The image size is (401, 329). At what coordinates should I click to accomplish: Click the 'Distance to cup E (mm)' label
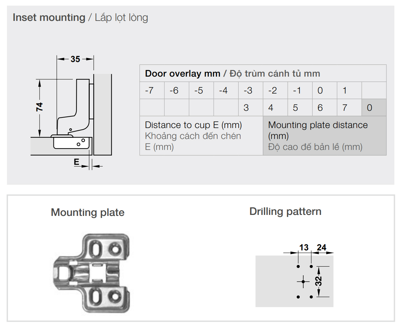click(193, 125)
